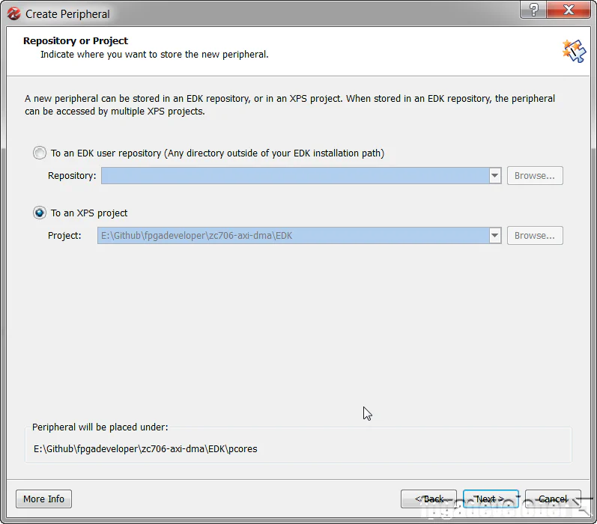Click the wizard wand icon in header

[x=573, y=50]
